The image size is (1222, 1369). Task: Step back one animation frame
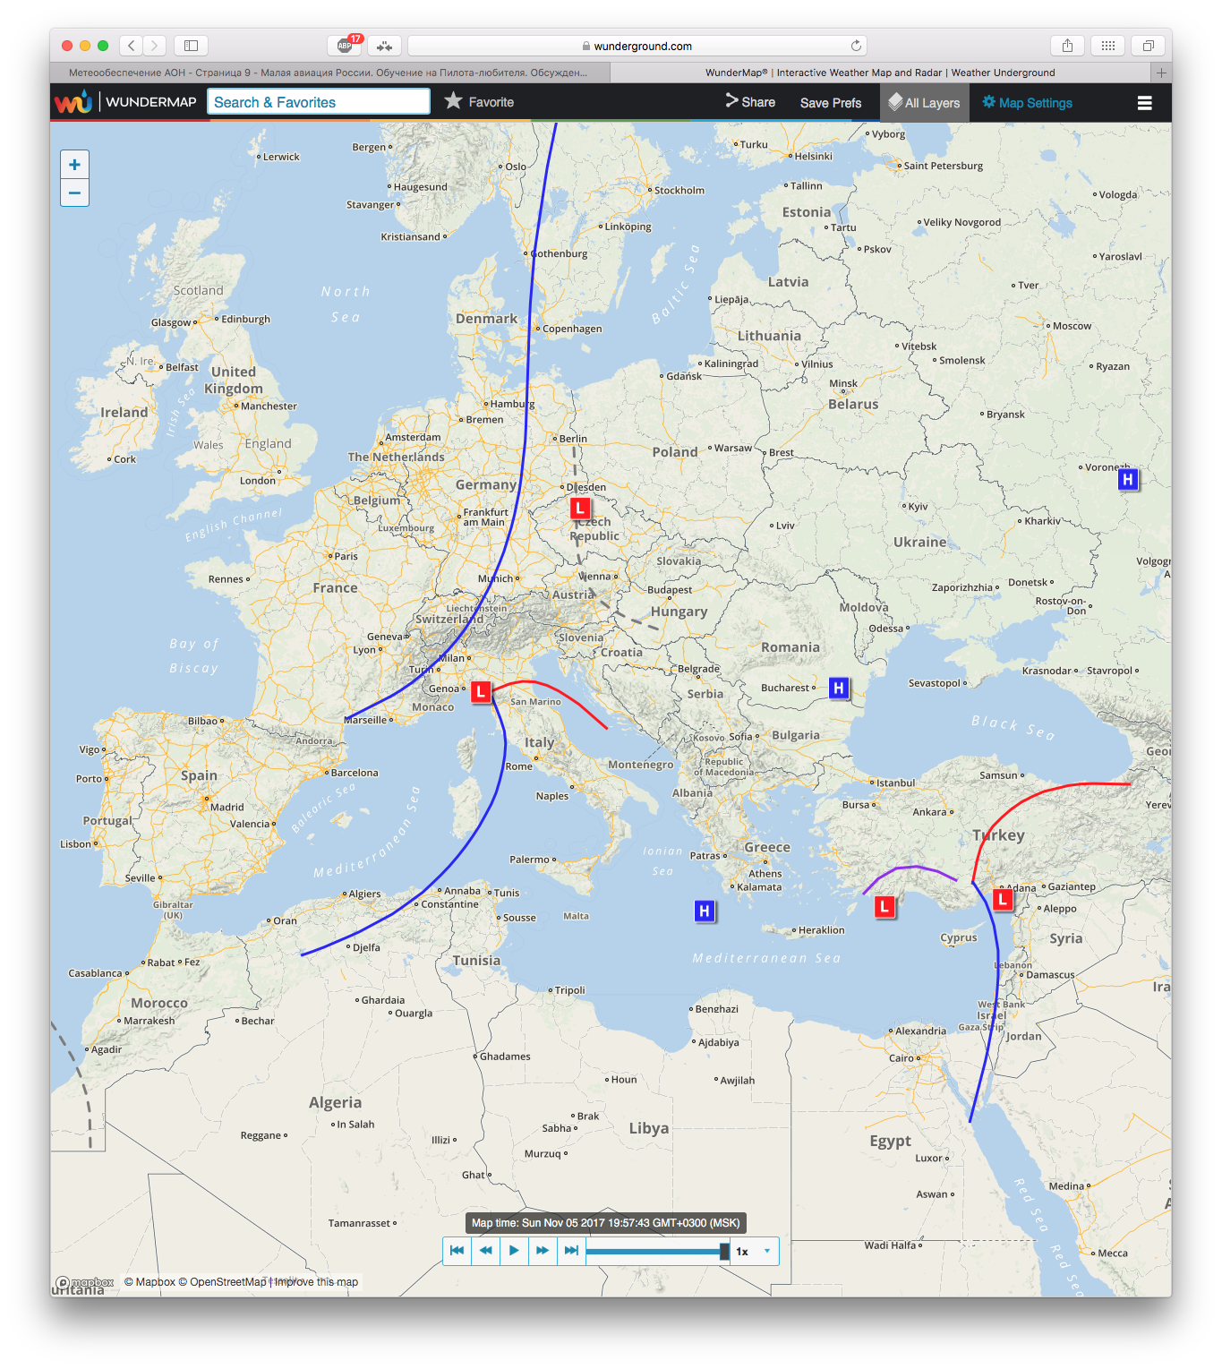485,1251
